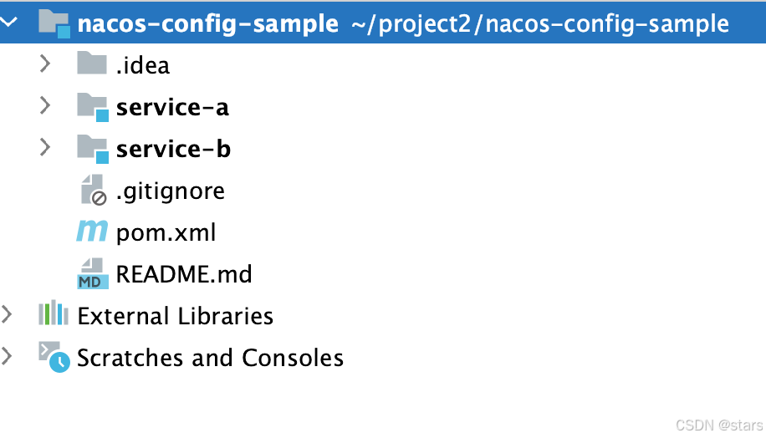Click the service-b module folder icon

pyautogui.click(x=92, y=149)
